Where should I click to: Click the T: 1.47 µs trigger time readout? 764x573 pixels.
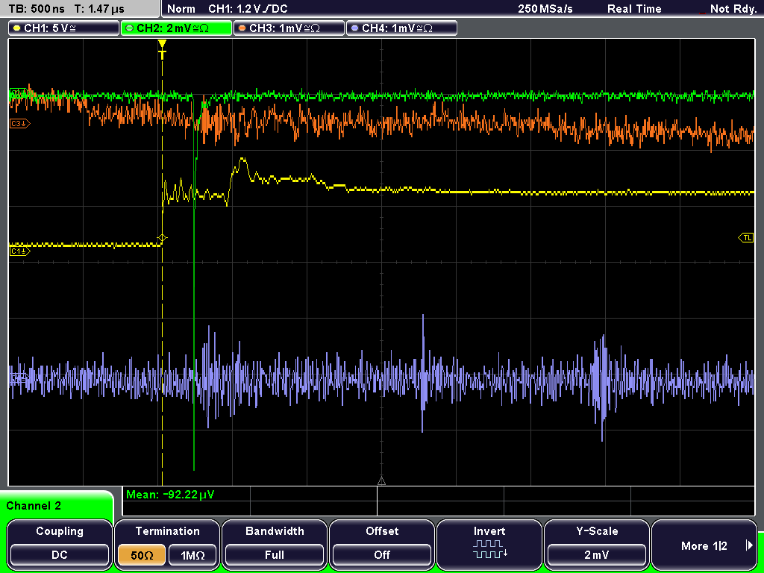[99, 9]
